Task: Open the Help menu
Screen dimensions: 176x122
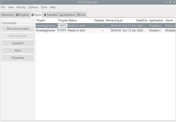Action: [53, 7]
